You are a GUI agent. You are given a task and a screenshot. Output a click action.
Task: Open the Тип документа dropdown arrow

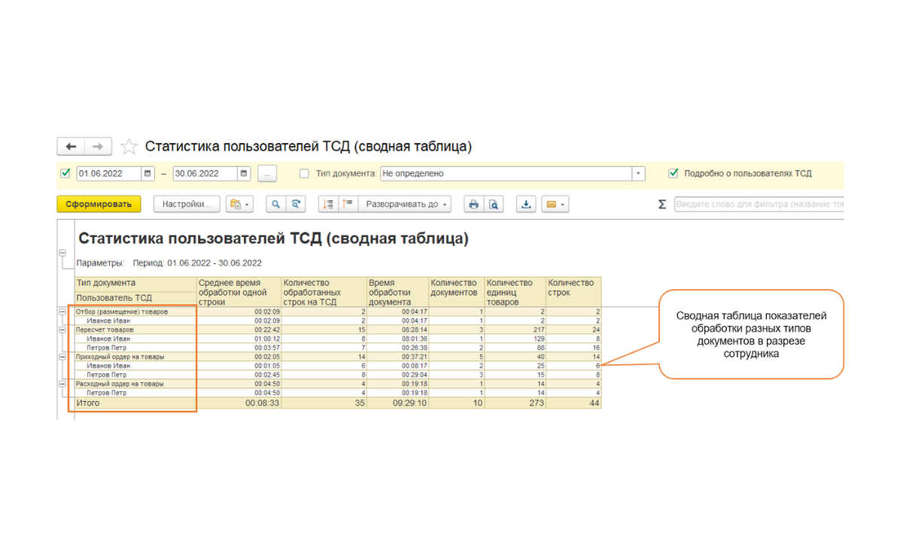[639, 174]
